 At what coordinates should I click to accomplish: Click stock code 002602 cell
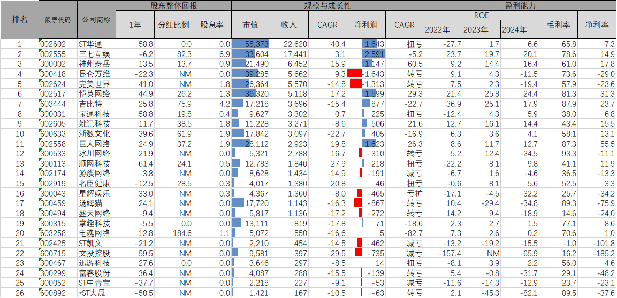point(58,44)
